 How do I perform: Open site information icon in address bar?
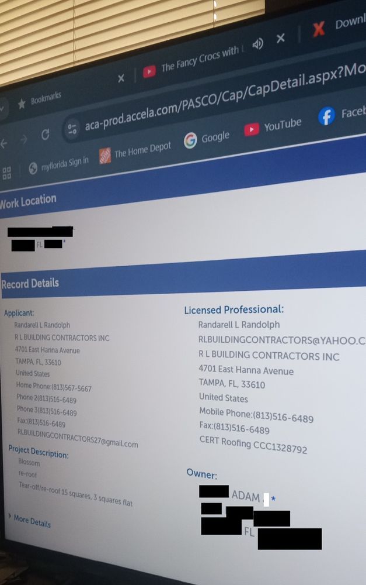coord(72,129)
